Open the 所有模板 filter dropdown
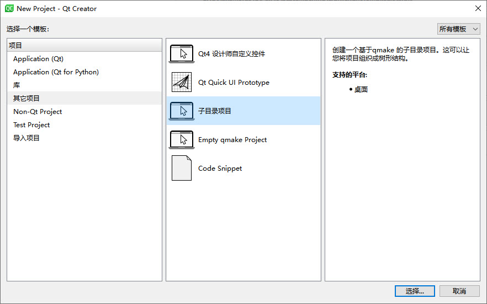 click(458, 29)
